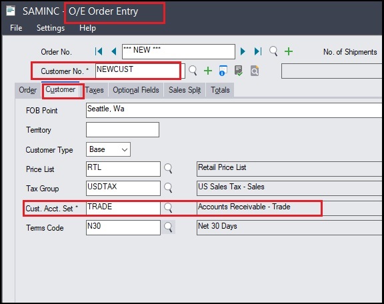
Task: Click the No. of Shipments label
Action: 350,52
